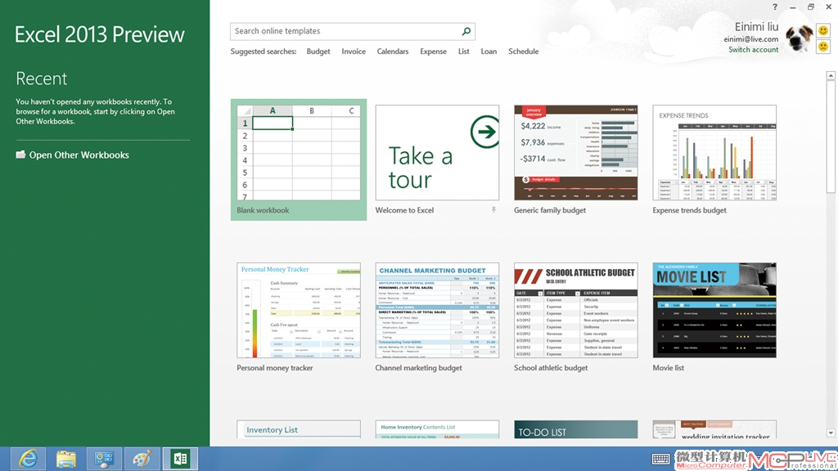The height and width of the screenshot is (471, 838).
Task: Click the Generic family budget caption
Action: coord(549,210)
